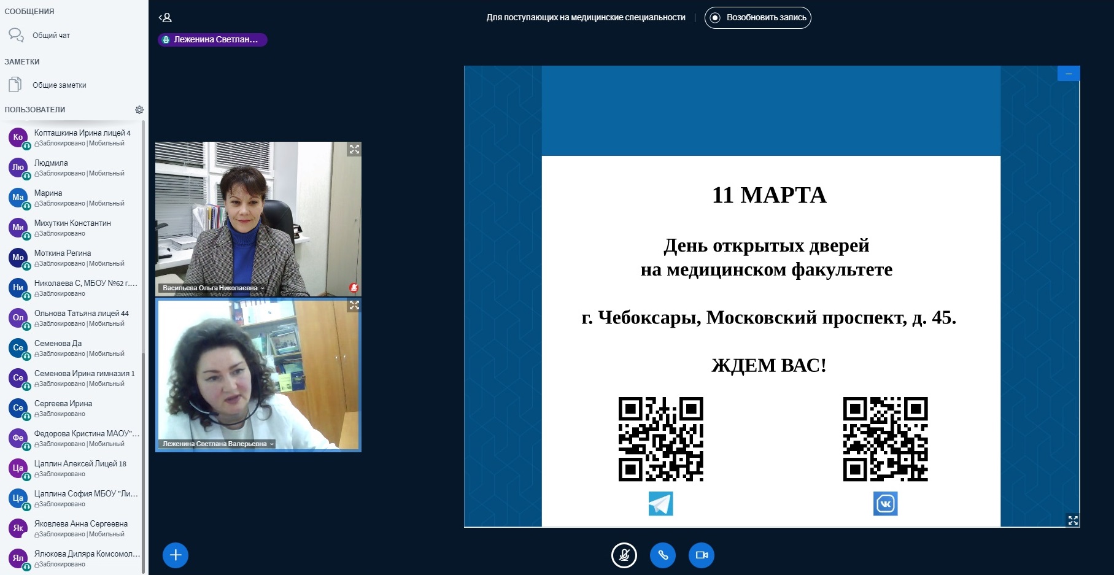Click the Як avatar of Яковлева
Screen dimensions: 1114x575
(x=18, y=528)
